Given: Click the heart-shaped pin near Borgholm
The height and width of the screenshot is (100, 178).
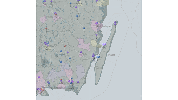Looking at the screenshot, I should 104,44.
